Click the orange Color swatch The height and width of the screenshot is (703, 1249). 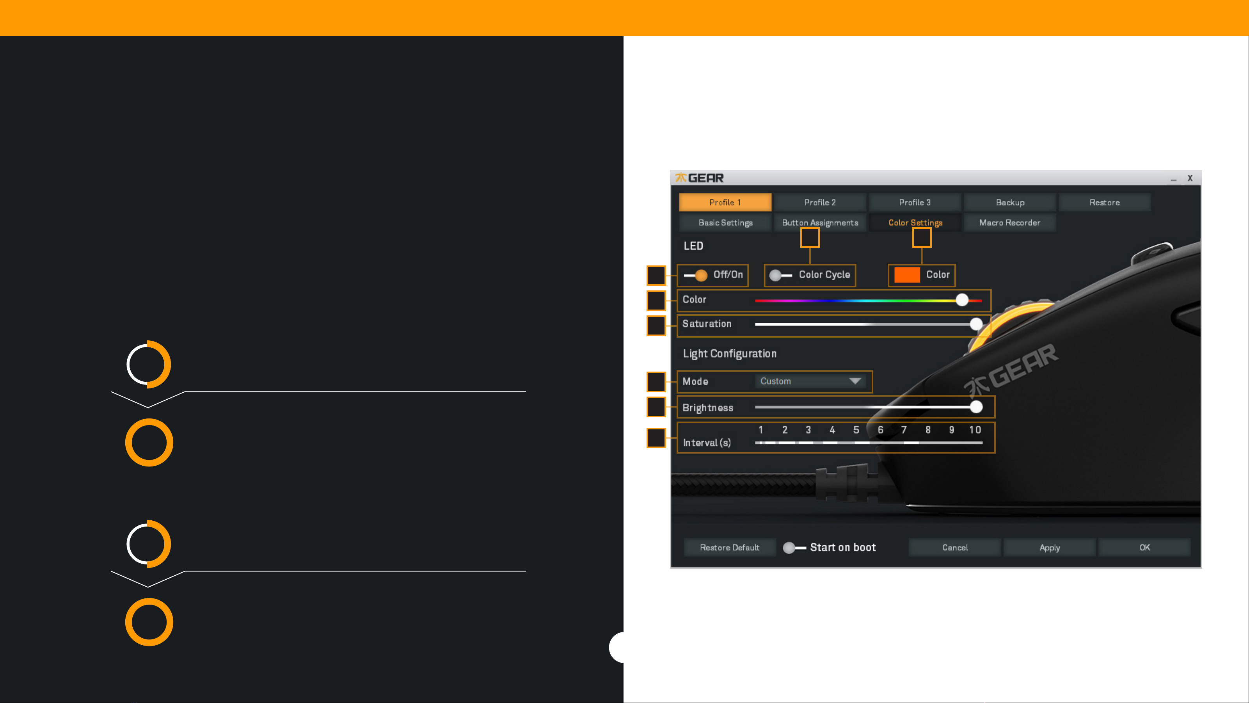[x=907, y=275]
